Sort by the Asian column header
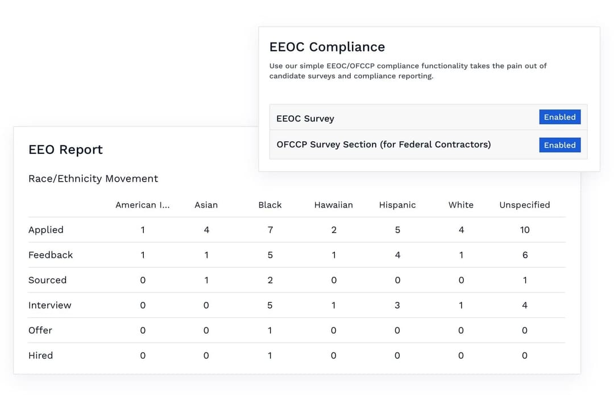Image resolution: width=614 pixels, height=400 pixels. [x=206, y=205]
